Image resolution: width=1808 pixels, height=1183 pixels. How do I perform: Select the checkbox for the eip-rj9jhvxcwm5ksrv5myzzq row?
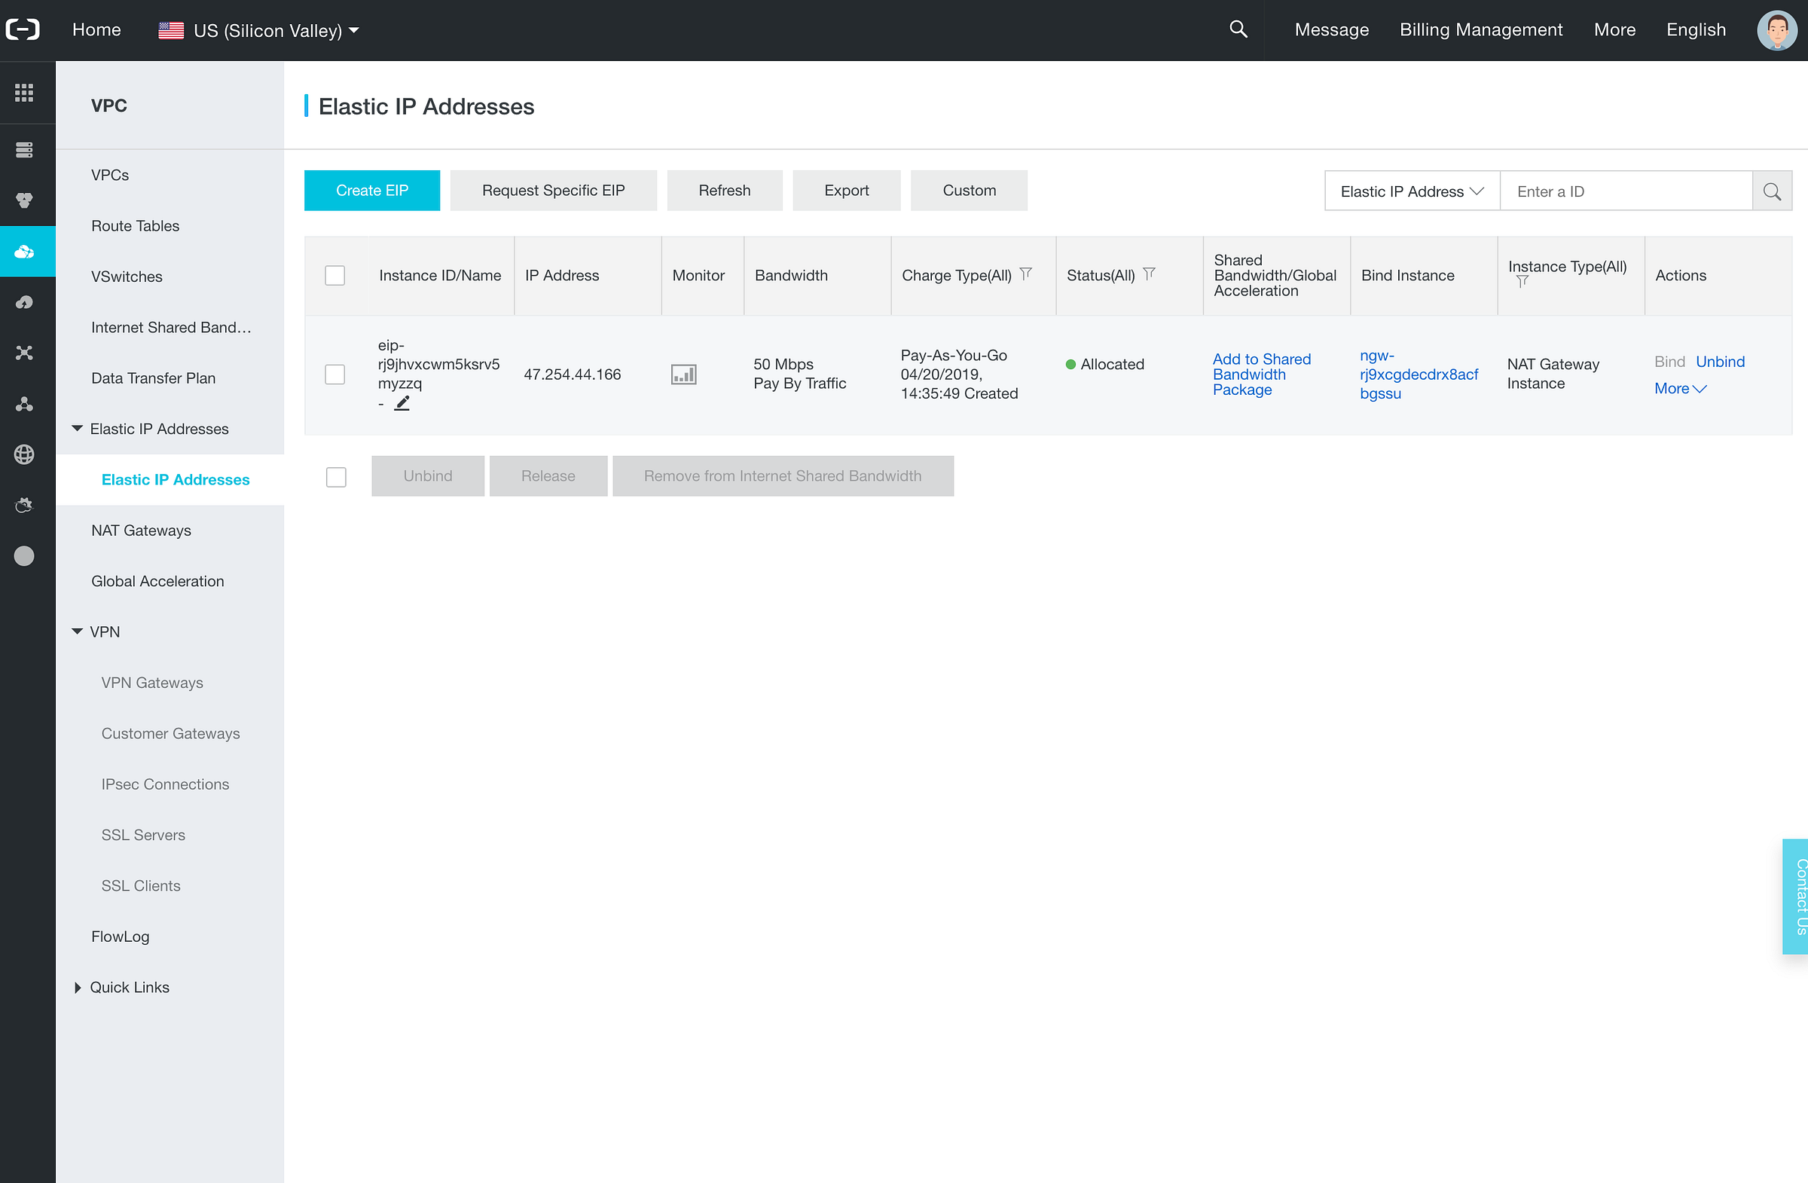[x=335, y=374]
